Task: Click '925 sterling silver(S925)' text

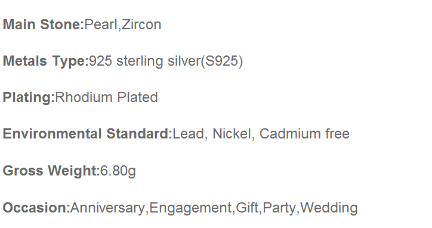Action: point(166,61)
